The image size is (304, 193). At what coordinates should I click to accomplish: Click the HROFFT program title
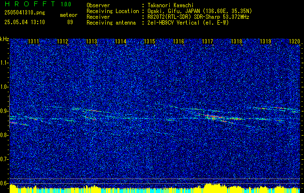coord(30,4)
